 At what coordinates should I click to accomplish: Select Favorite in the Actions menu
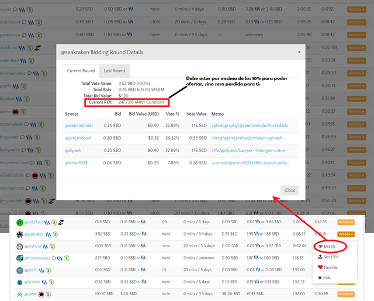coord(331,267)
